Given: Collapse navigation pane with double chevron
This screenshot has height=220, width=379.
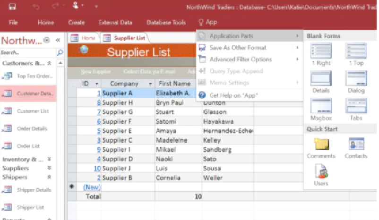Looking at the screenshot, I should (x=58, y=40).
